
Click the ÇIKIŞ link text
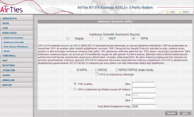[172, 12]
